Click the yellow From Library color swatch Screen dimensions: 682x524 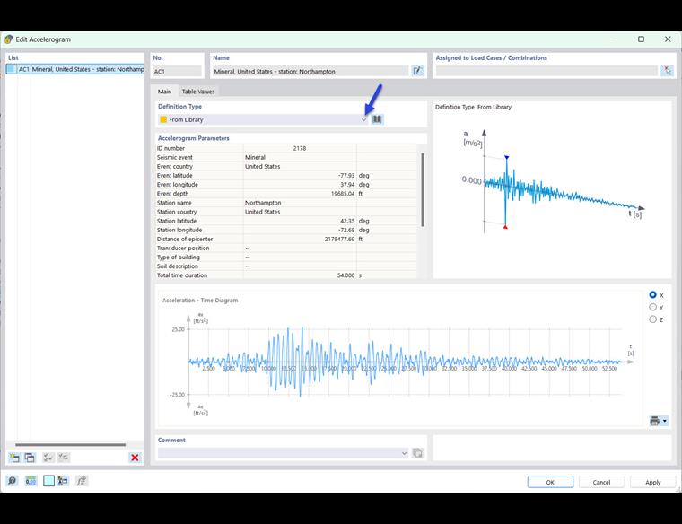pyautogui.click(x=163, y=119)
